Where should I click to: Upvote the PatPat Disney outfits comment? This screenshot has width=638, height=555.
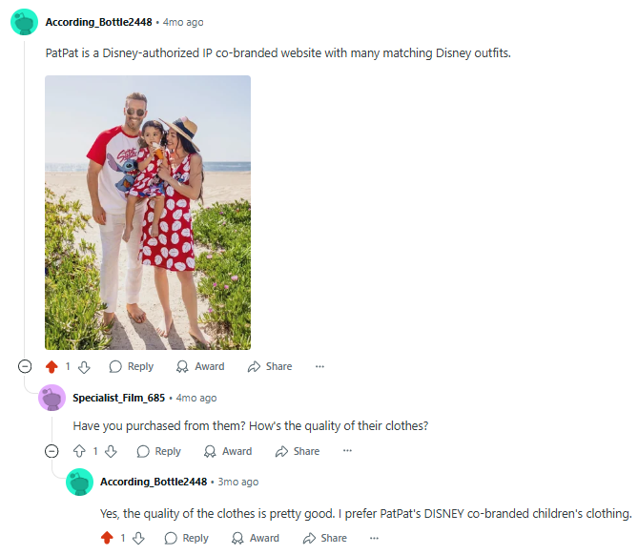point(51,366)
